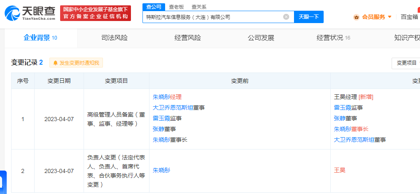Click the 变更记录 2 heading
The height and width of the screenshot is (194, 420).
[27, 63]
